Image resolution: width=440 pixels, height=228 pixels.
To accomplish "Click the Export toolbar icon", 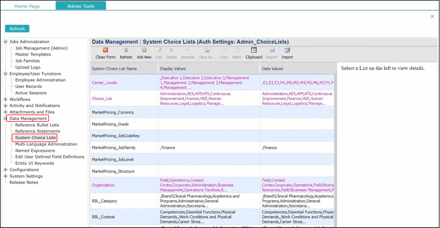I will coord(271,50).
